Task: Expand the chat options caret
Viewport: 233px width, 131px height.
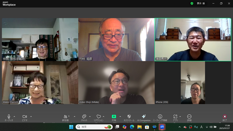Action: tap(90, 116)
